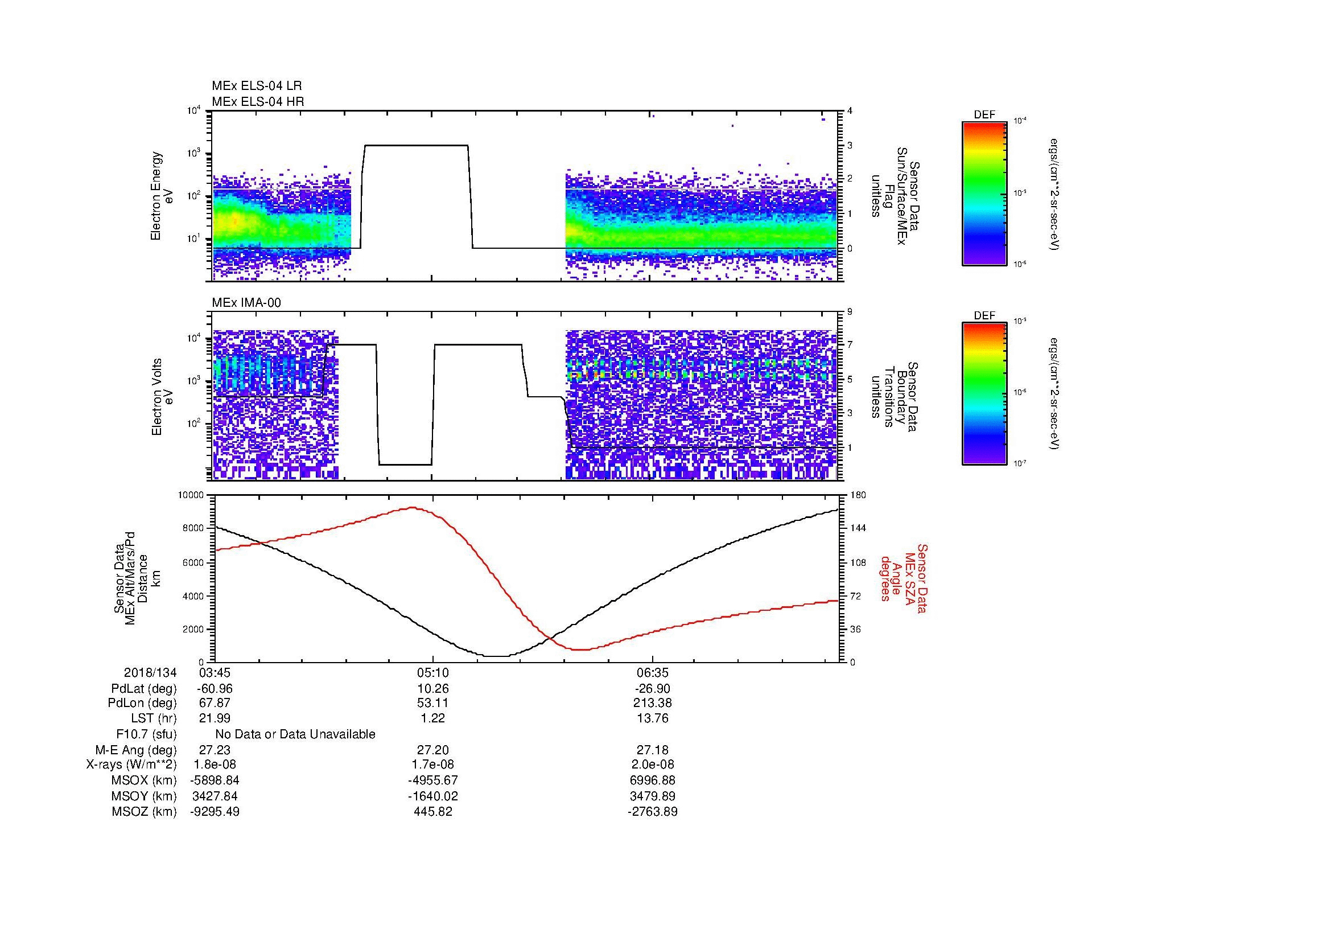This screenshot has height=941, width=1331.
Task: Click the MSOX value 6996.88
Action: point(653,781)
